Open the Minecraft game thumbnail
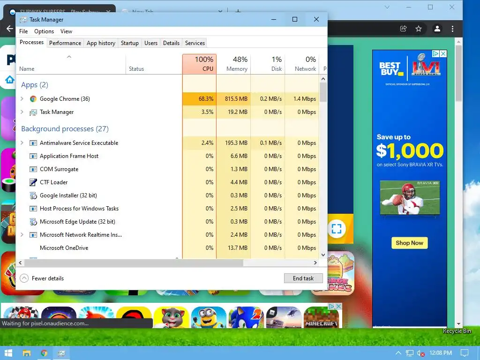 pyautogui.click(x=322, y=317)
